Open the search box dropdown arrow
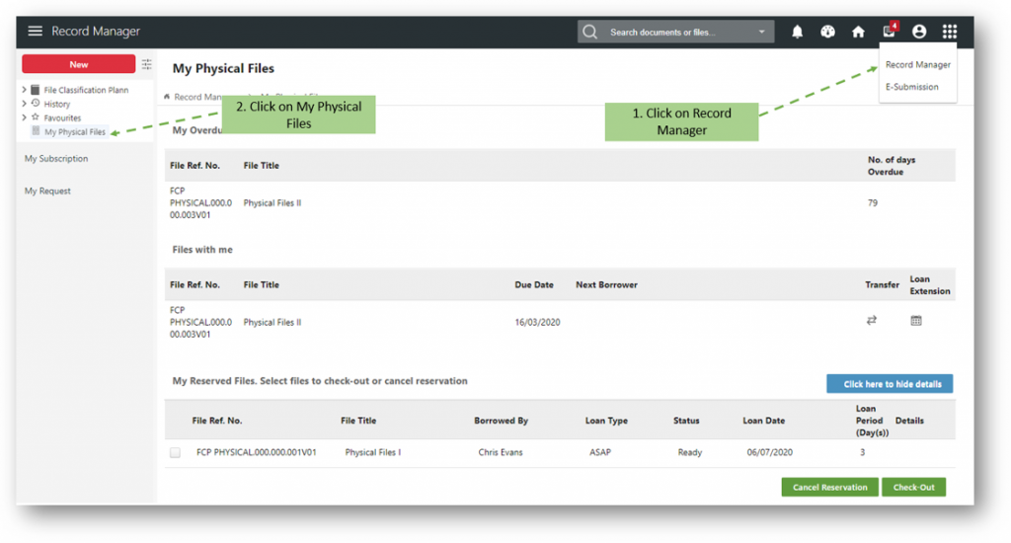This screenshot has height=543, width=1011. coord(761,32)
